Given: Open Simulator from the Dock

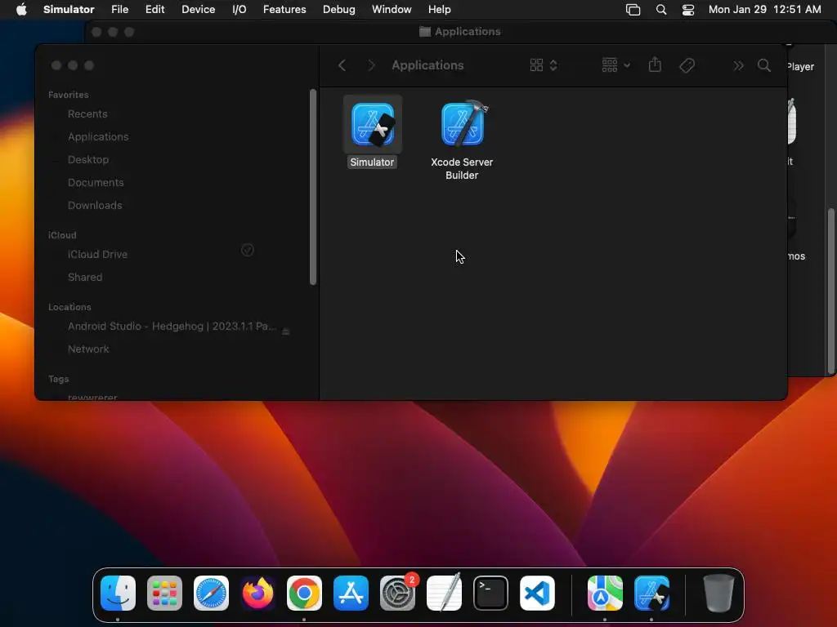Looking at the screenshot, I should click(x=651, y=594).
